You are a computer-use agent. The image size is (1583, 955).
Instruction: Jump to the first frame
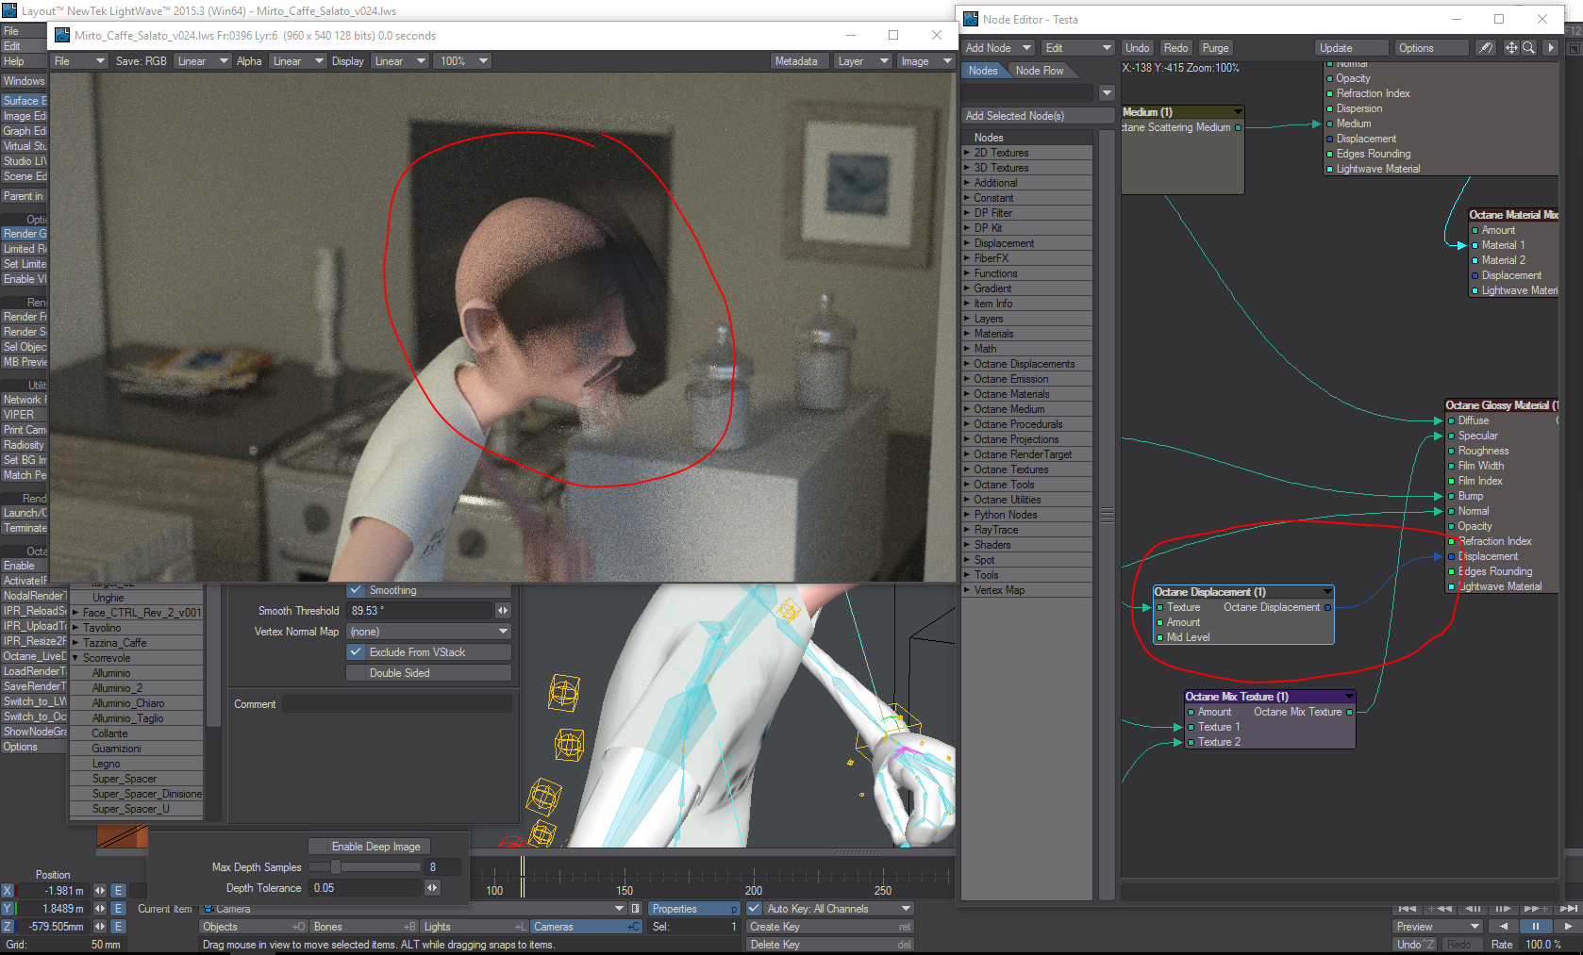pyautogui.click(x=1408, y=909)
